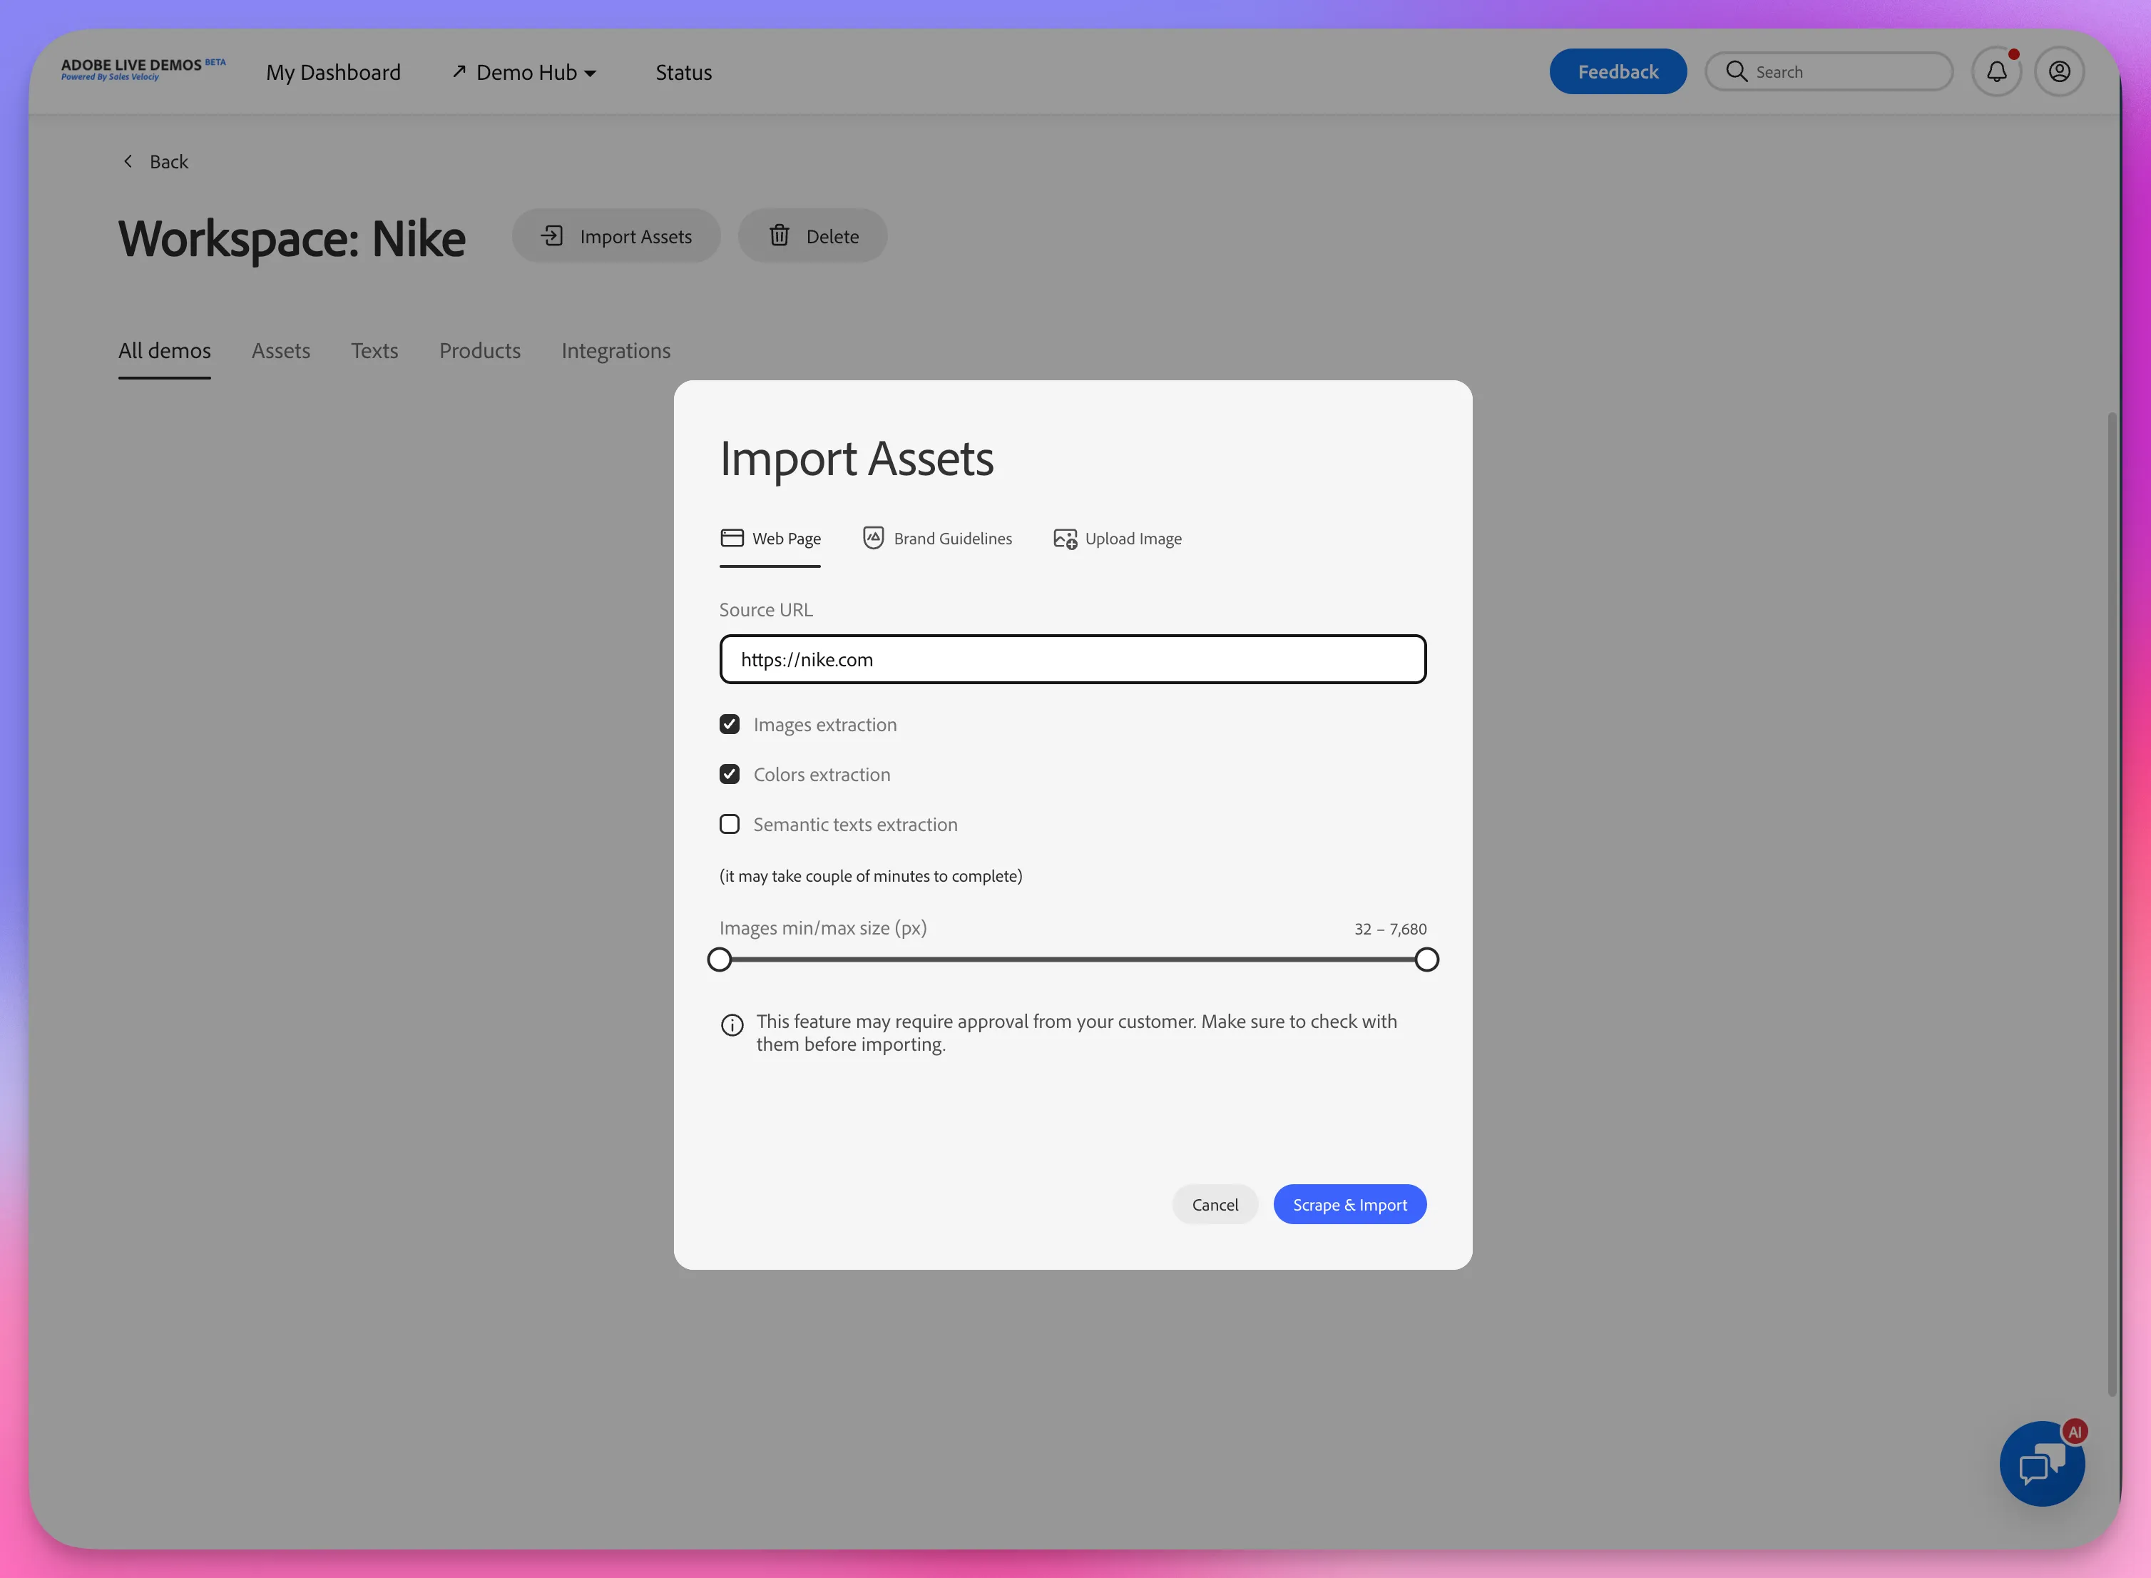Click the Adobe Live Demos logo
2151x1578 pixels.
pyautogui.click(x=143, y=68)
